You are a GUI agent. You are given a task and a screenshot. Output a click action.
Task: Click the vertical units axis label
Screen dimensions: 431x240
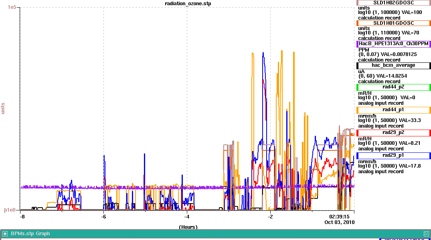click(3, 108)
